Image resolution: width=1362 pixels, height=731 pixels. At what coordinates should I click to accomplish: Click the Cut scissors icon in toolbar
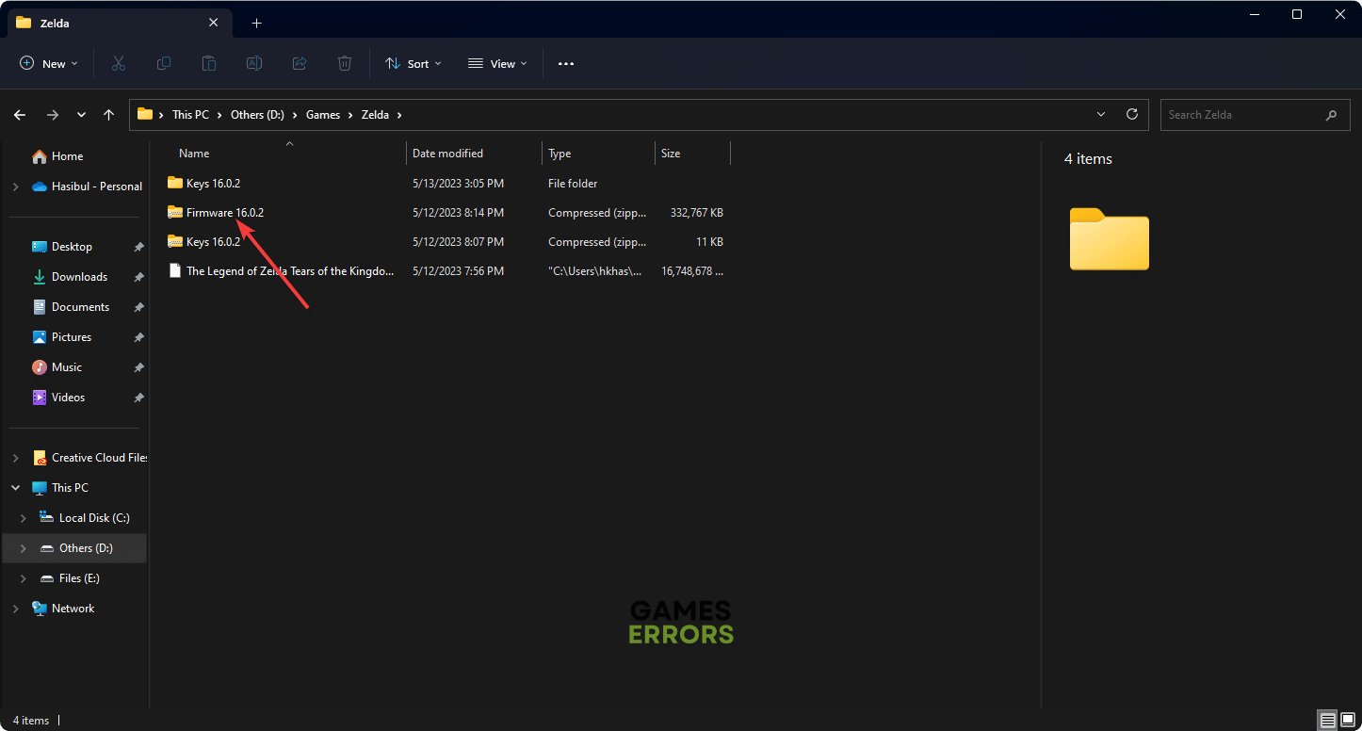pos(119,63)
